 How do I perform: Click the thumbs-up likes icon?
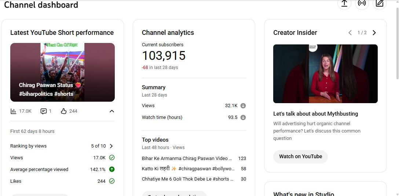pyautogui.click(x=64, y=111)
